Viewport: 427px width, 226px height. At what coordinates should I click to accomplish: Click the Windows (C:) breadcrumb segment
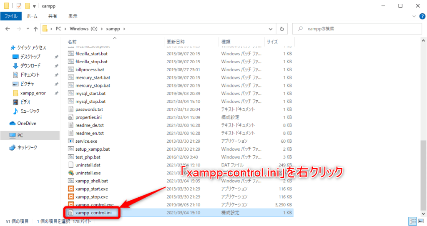[x=83, y=29]
